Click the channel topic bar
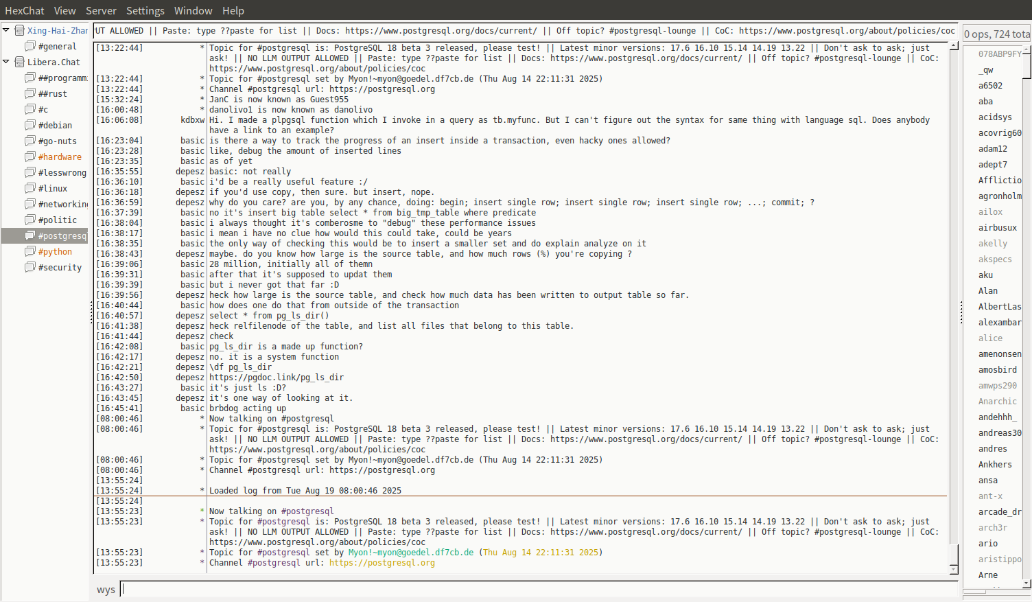 point(525,30)
